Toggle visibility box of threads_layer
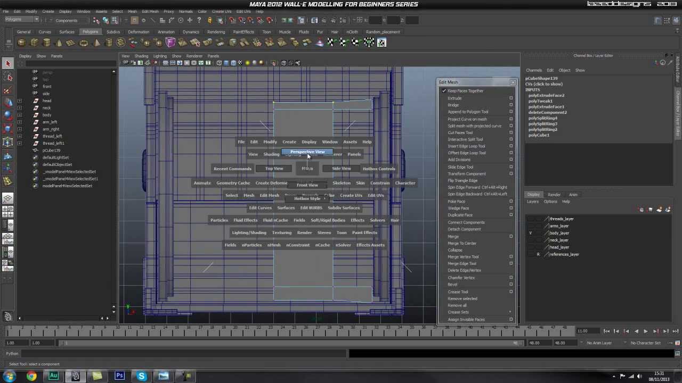This screenshot has height=383, width=682. coord(531,219)
